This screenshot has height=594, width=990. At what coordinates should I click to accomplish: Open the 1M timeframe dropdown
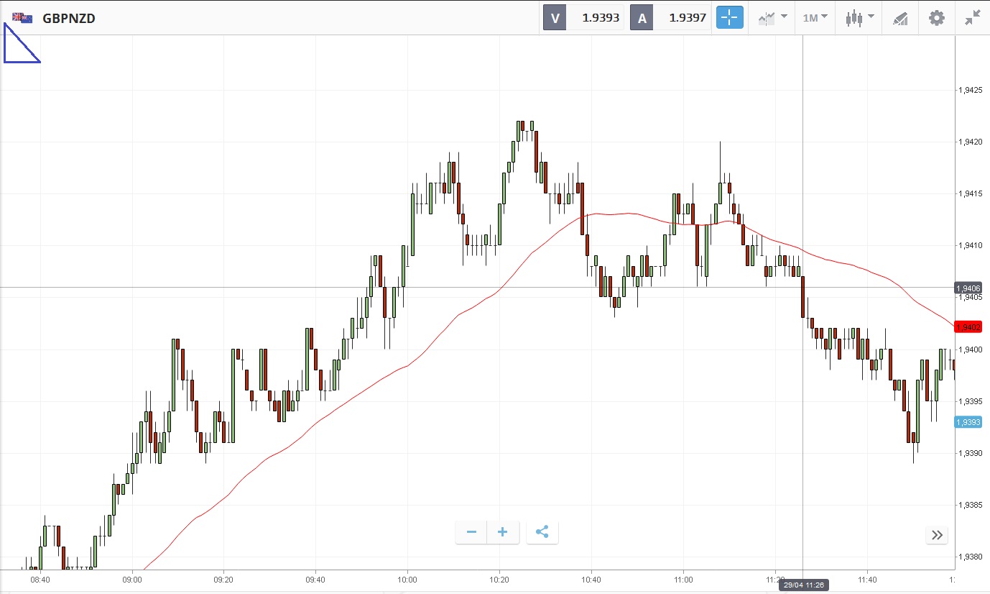point(815,18)
